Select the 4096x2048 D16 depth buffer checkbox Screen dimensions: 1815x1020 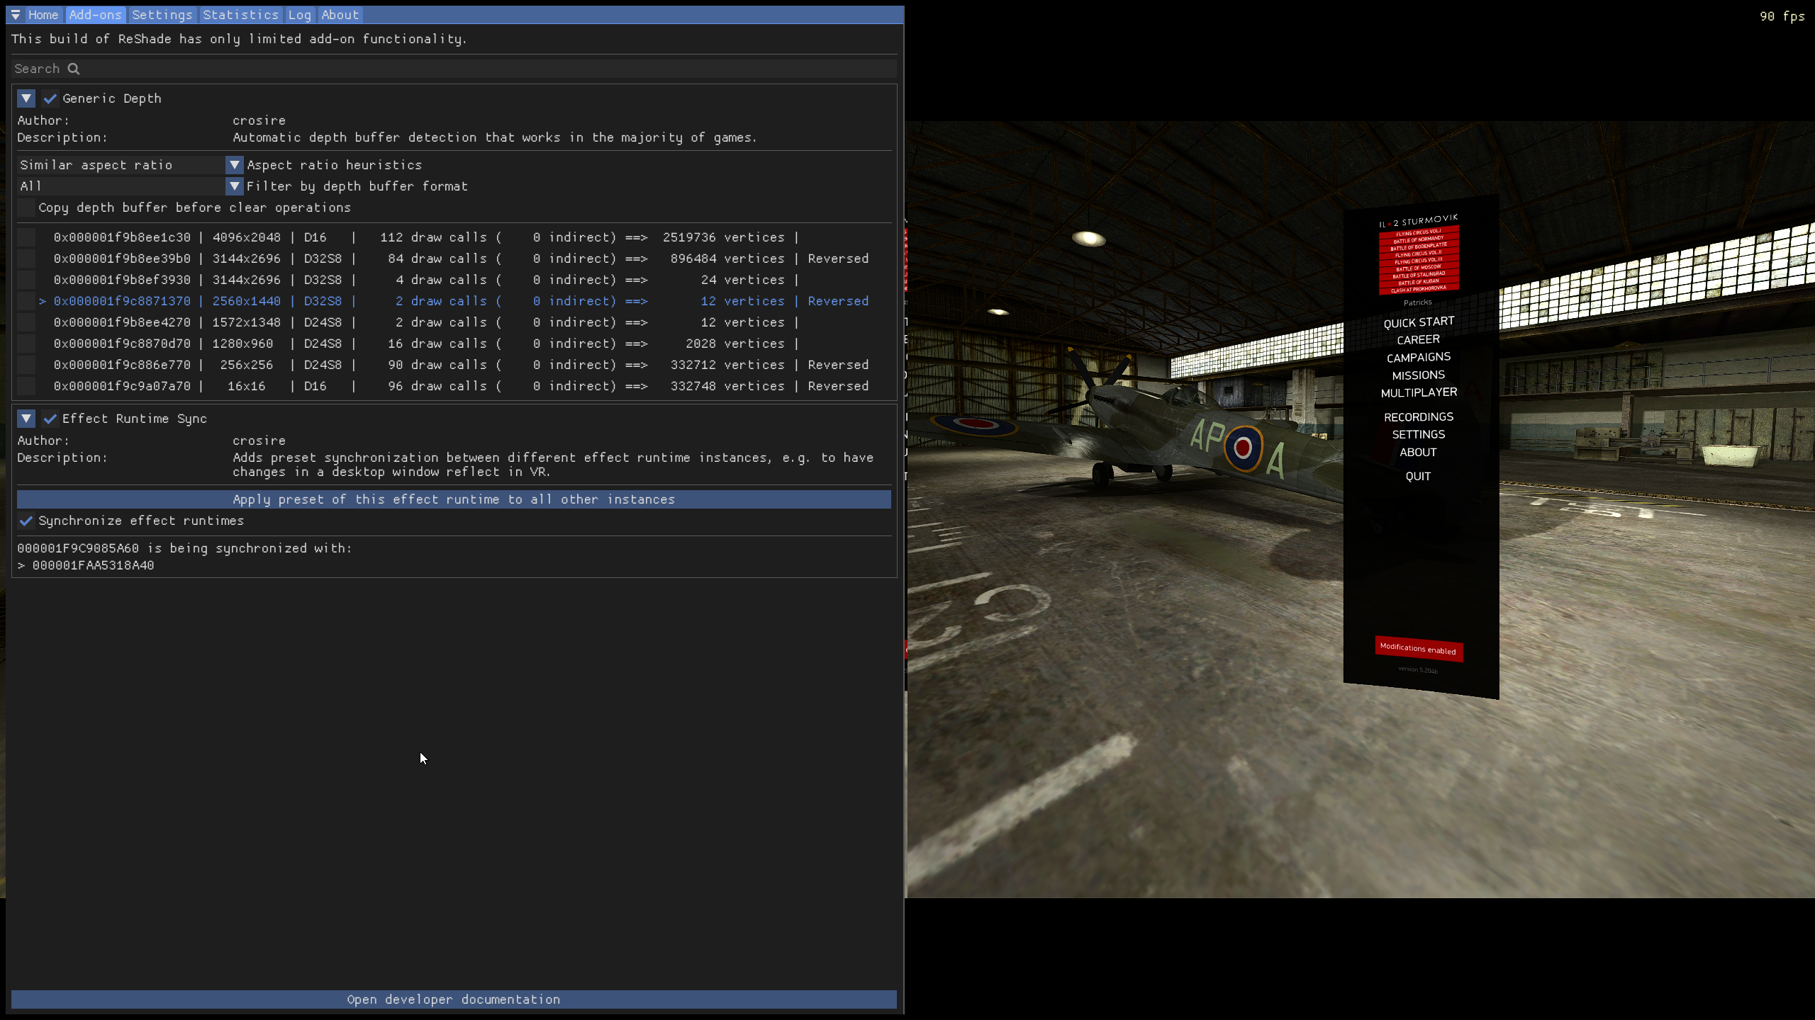point(26,237)
